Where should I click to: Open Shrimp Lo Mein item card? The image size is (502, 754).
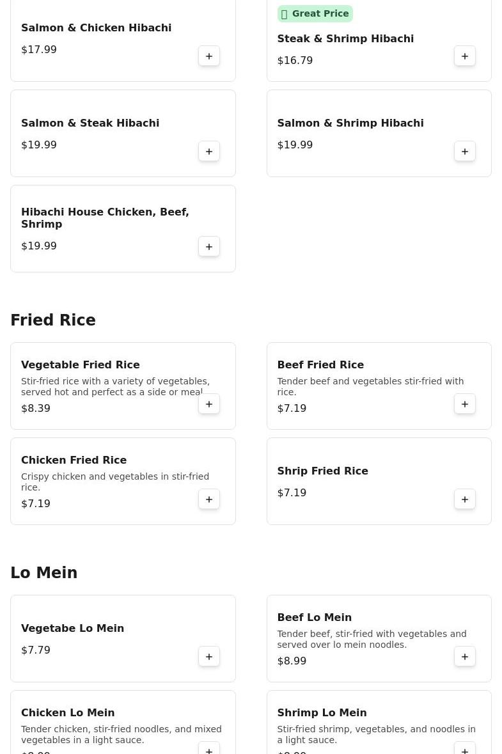(x=322, y=713)
